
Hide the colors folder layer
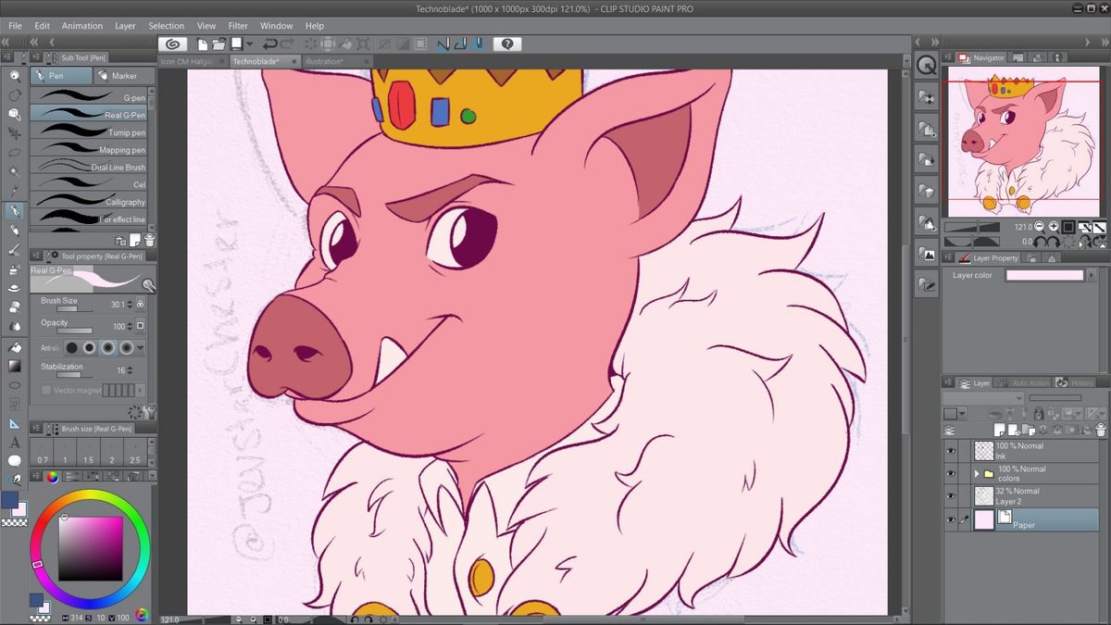click(950, 473)
